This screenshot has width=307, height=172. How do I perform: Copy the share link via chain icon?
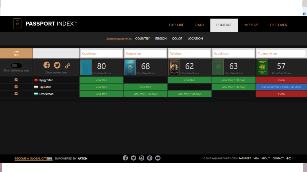pyautogui.click(x=68, y=65)
